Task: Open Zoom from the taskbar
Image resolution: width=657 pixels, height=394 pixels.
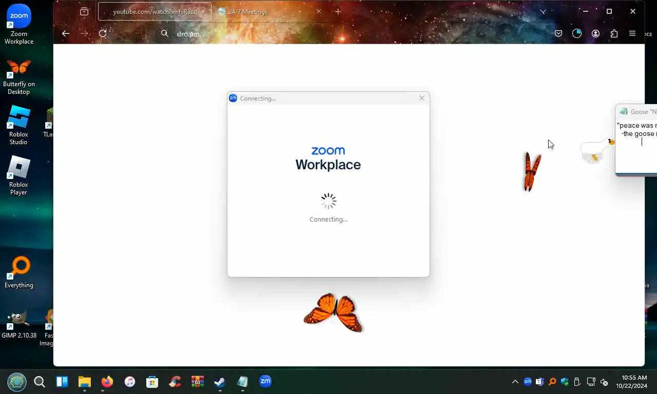Action: [x=265, y=381]
